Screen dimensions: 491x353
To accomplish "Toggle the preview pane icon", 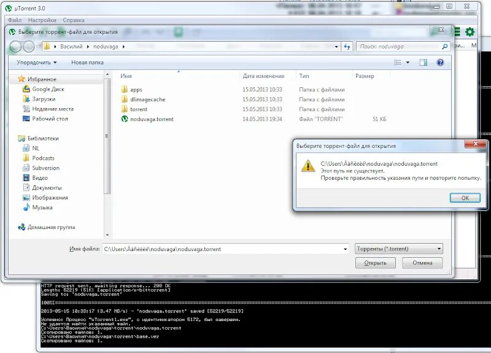I will pyautogui.click(x=423, y=63).
